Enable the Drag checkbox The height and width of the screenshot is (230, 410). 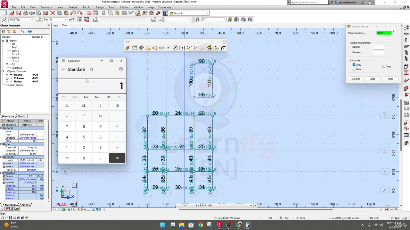pos(384,66)
